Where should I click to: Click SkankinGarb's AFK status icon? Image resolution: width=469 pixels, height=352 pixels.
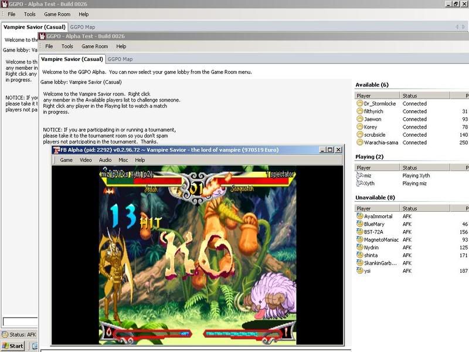coord(359,263)
